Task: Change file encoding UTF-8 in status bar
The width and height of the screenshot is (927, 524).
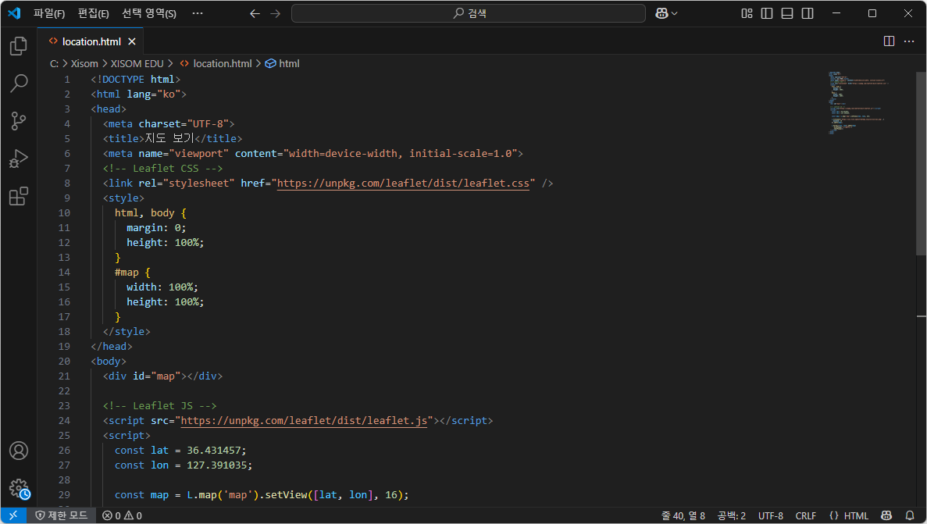Action: (770, 515)
